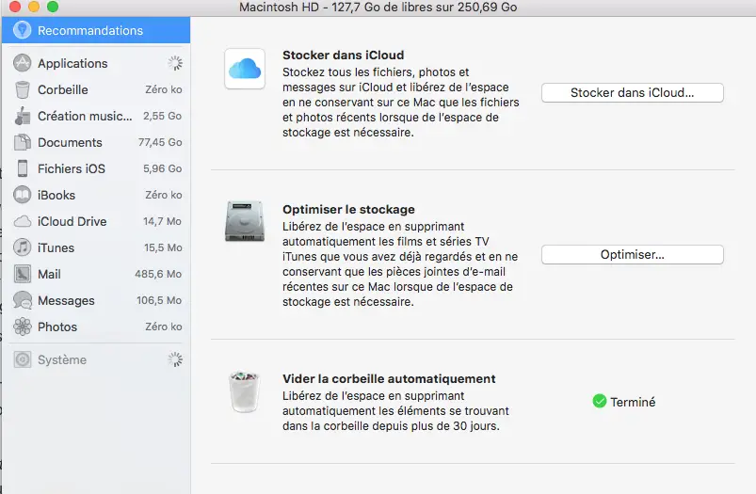Click the Stocker dans iCloud heading
The height and width of the screenshot is (494, 756).
point(344,55)
